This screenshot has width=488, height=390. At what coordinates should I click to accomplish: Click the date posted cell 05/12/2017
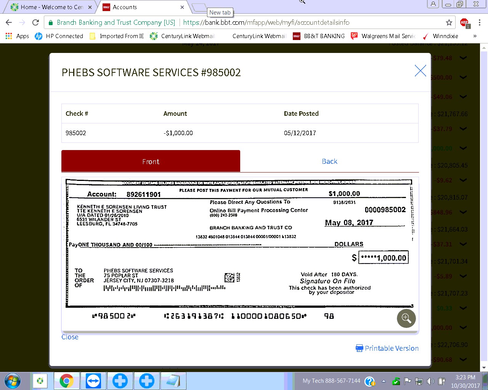(300, 133)
